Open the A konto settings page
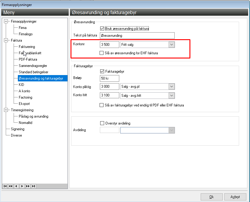 pos(25,91)
